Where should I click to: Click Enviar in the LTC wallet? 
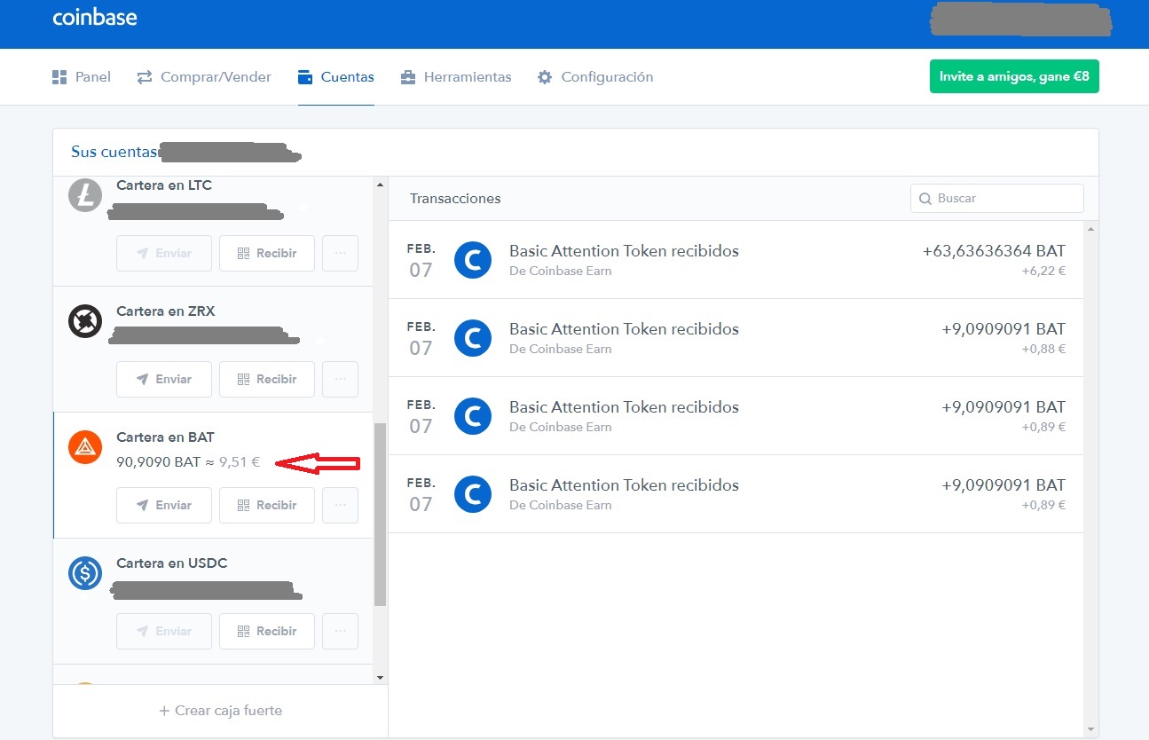[164, 253]
